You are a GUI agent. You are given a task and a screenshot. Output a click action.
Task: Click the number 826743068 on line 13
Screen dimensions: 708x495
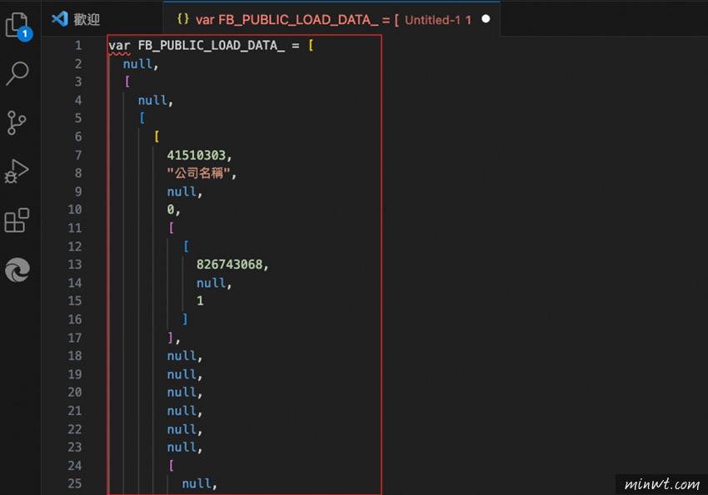[x=229, y=265]
